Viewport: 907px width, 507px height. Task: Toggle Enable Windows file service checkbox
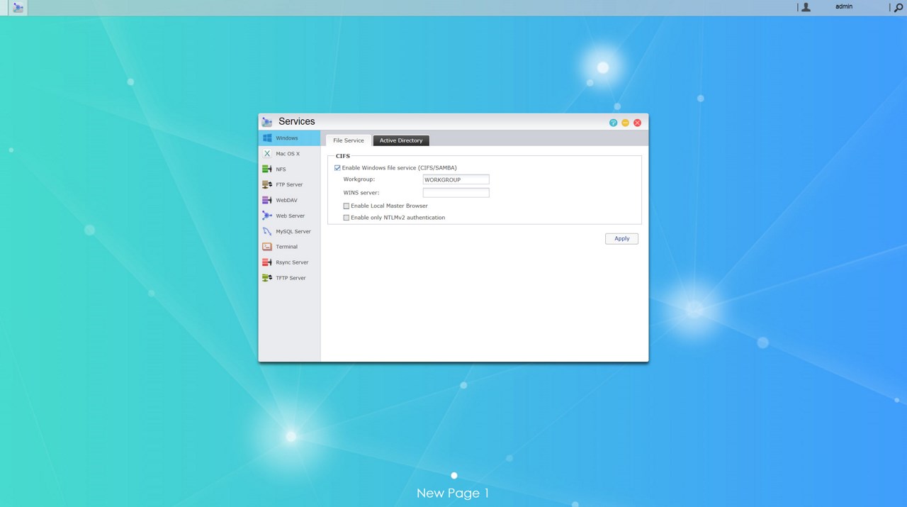337,168
